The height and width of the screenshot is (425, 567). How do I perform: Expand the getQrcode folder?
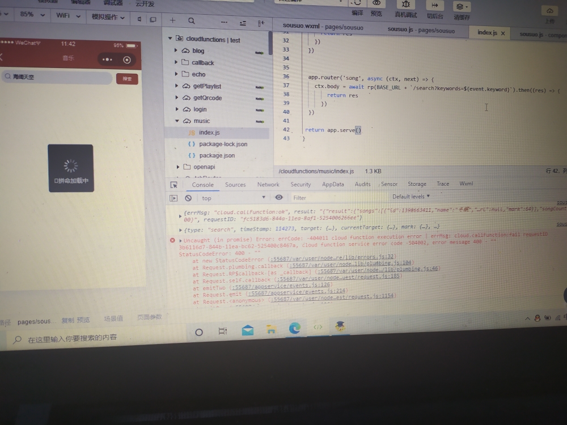coord(176,97)
